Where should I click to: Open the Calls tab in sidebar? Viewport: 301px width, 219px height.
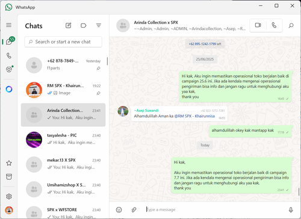point(9,55)
